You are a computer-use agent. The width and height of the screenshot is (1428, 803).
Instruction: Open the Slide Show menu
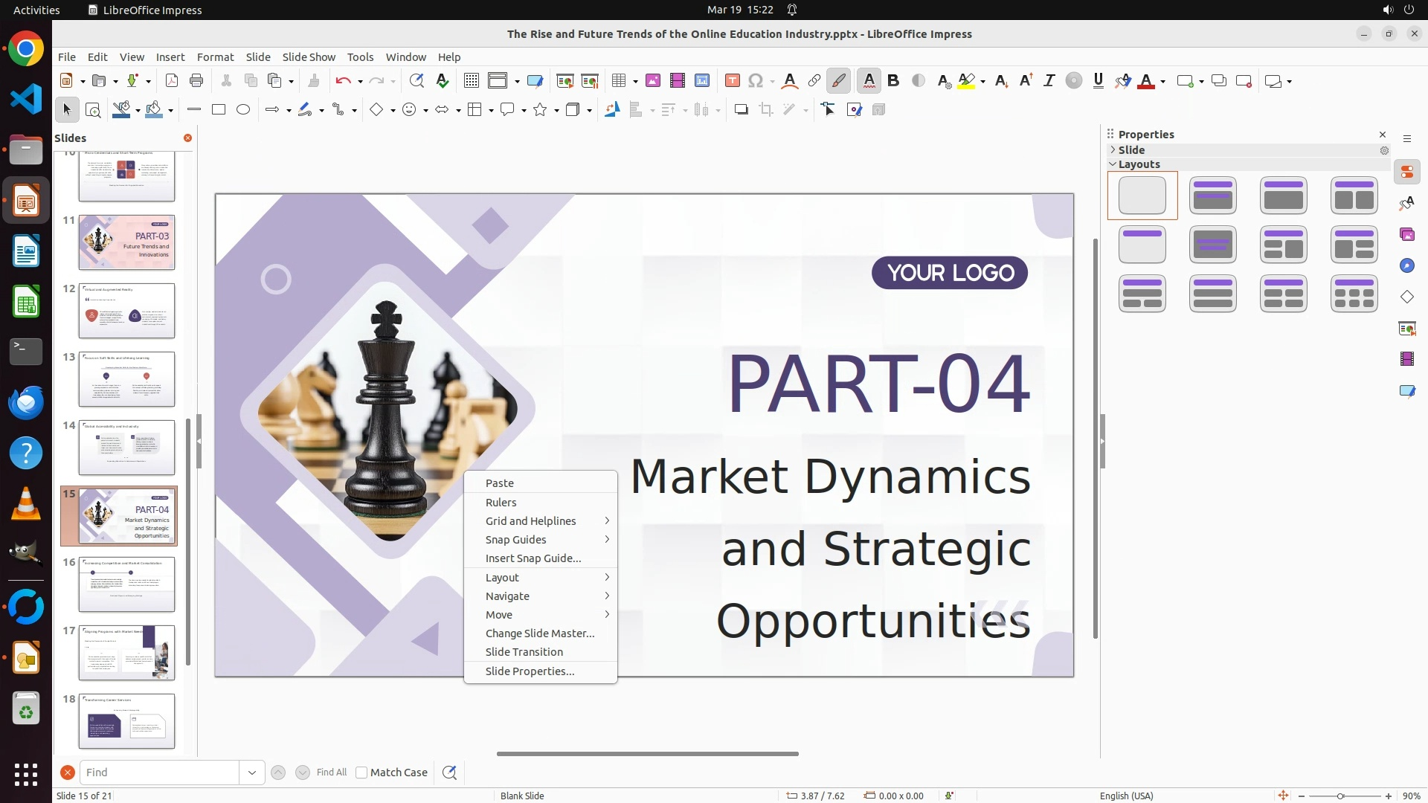(309, 57)
